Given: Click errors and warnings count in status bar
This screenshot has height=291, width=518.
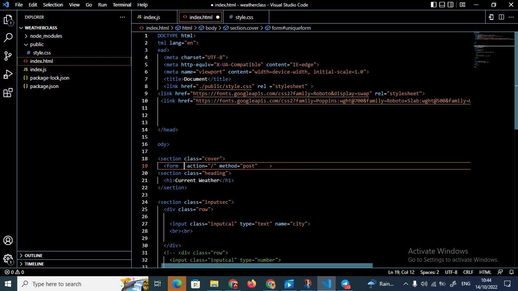Looking at the screenshot, I should [14, 272].
